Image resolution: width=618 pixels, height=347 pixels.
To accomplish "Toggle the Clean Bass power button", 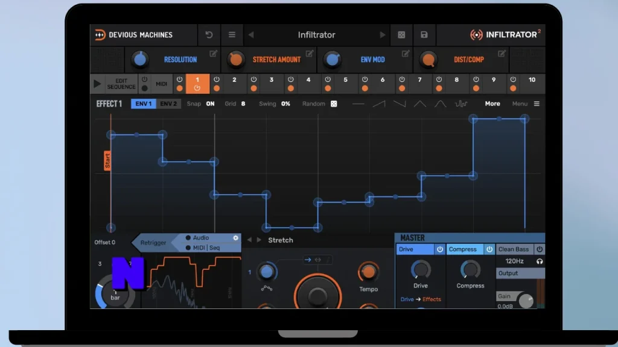I will 540,249.
